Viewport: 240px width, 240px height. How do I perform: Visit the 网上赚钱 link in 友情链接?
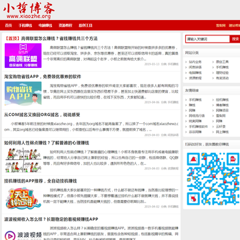coord(222,132)
